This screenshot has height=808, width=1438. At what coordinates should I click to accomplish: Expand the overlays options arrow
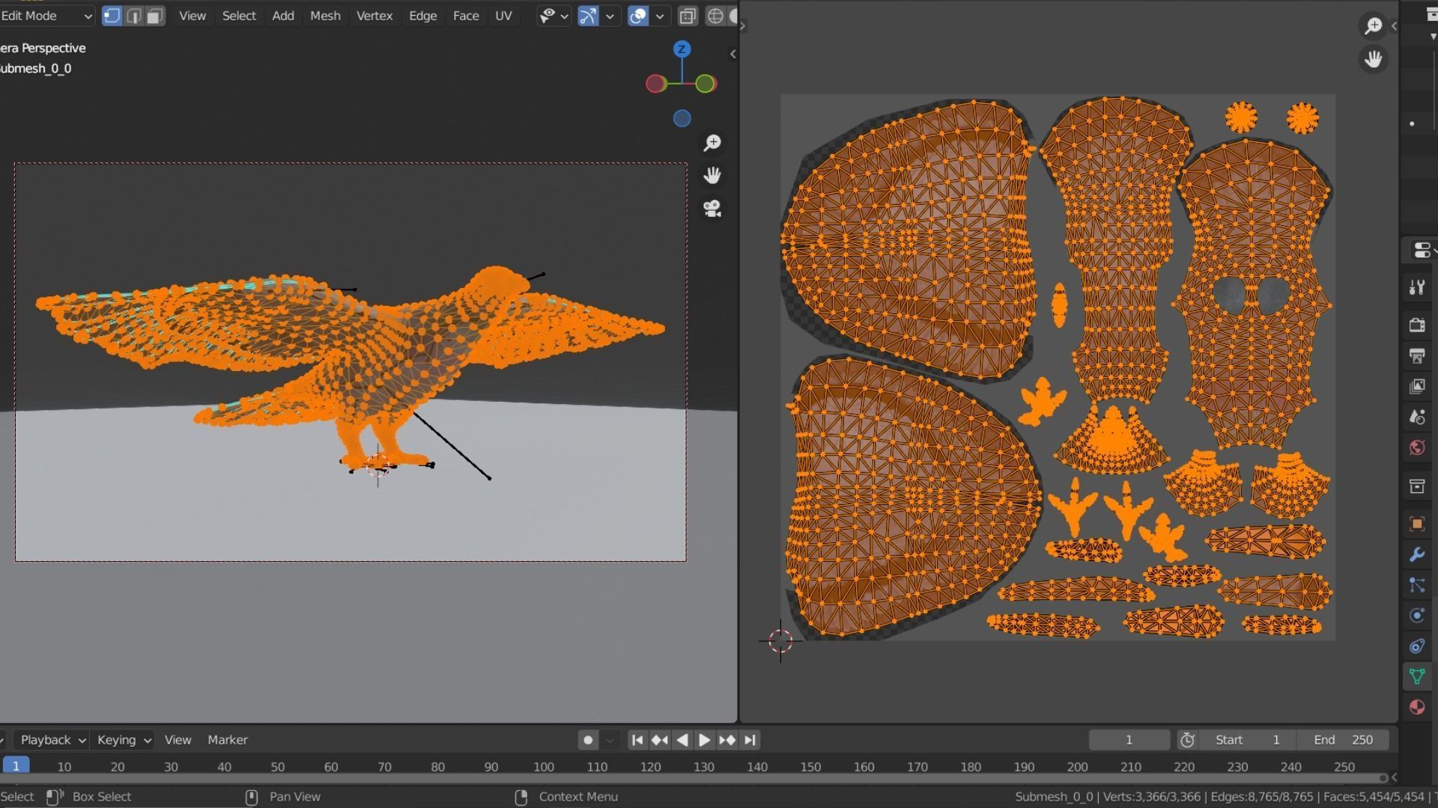coord(660,16)
